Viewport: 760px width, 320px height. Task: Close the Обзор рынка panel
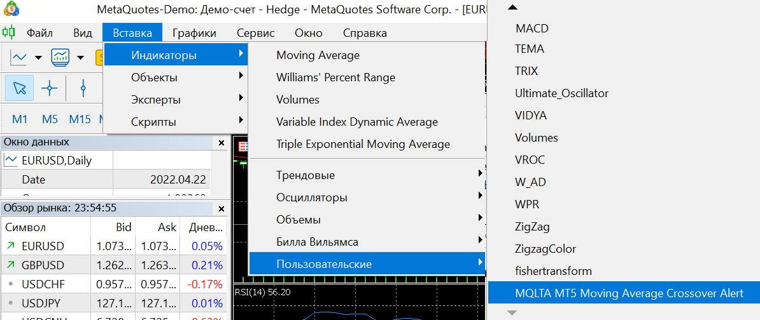click(222, 209)
